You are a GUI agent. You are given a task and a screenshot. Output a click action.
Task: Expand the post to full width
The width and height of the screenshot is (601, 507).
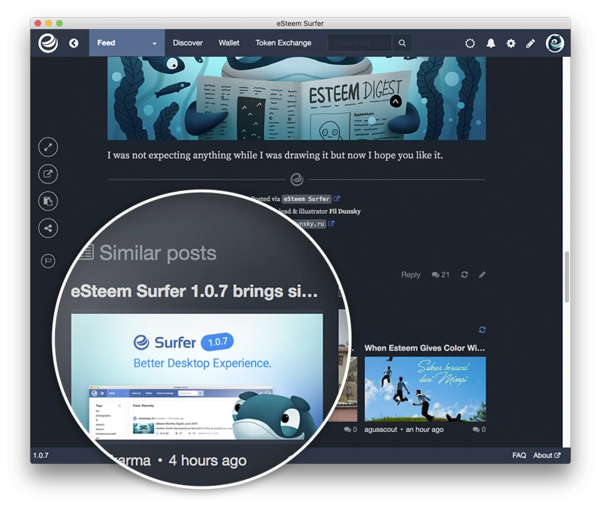coord(48,147)
